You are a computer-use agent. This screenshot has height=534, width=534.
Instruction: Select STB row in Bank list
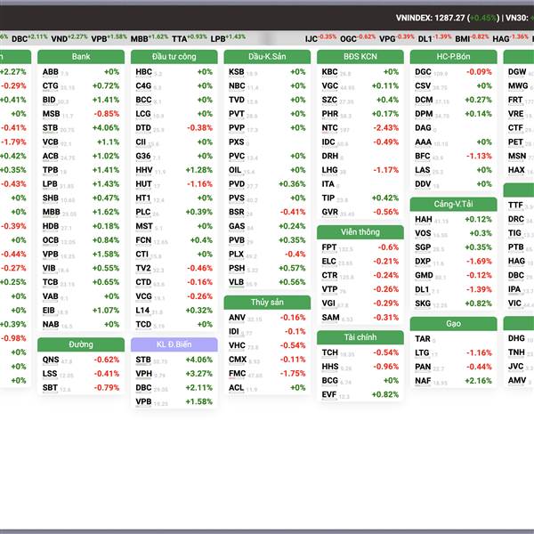click(81, 127)
